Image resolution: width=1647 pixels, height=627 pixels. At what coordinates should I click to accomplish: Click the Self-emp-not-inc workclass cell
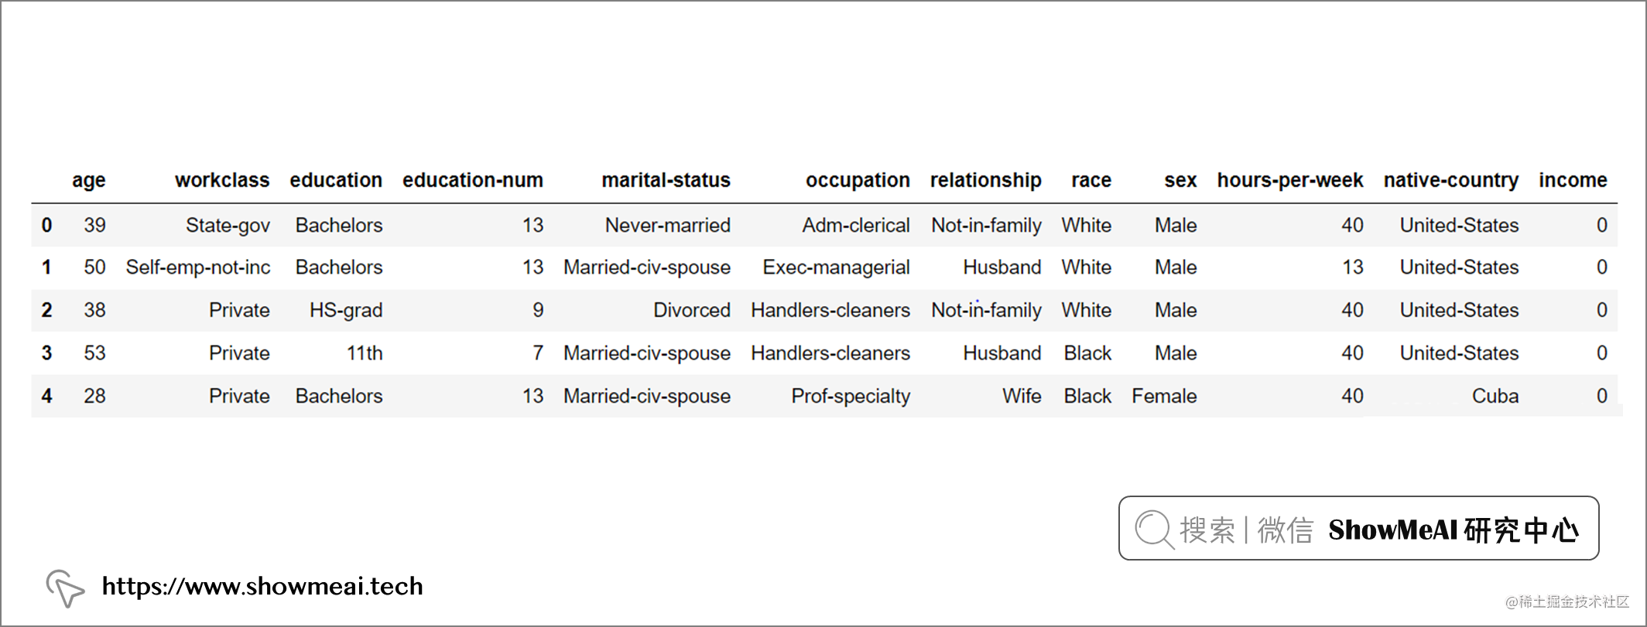tap(198, 267)
